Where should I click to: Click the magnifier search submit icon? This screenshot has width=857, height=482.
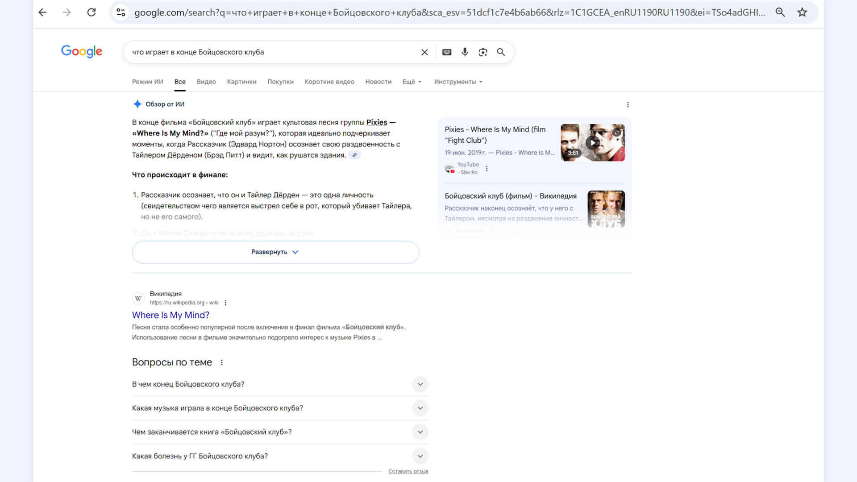click(501, 52)
